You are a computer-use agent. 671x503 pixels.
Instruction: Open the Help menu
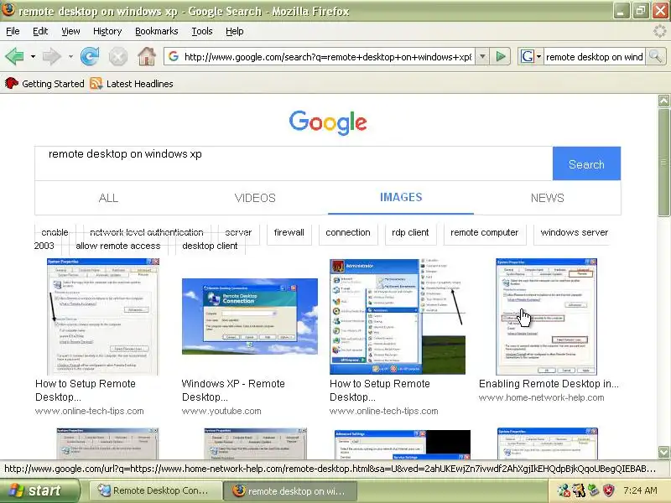[235, 31]
